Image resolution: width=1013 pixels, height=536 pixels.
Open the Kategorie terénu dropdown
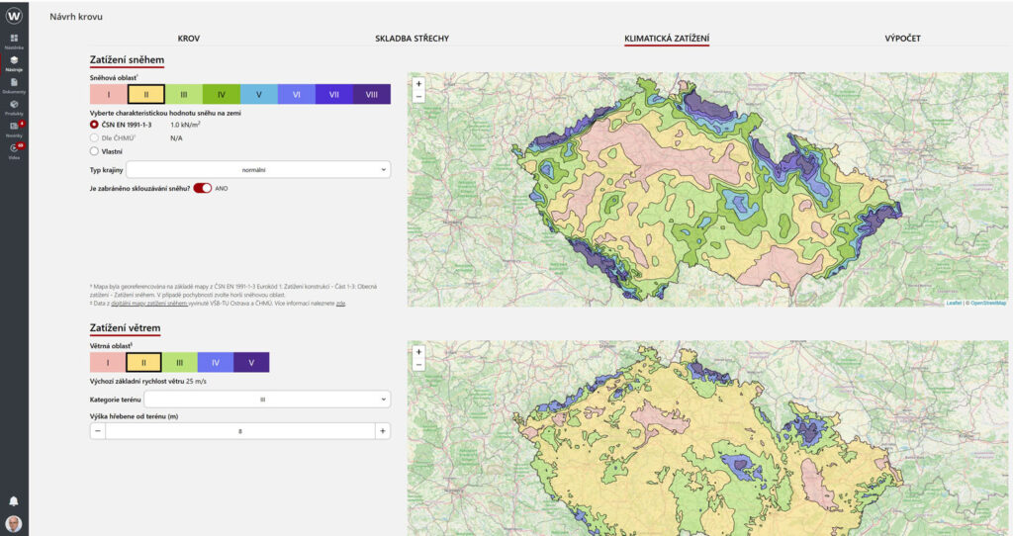pos(267,400)
